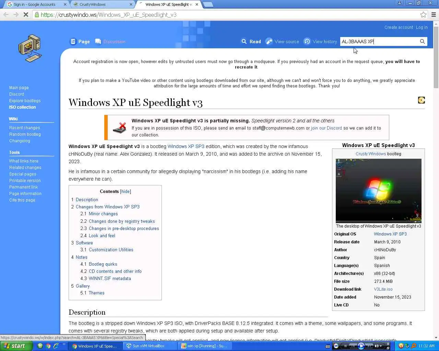Click Create account link
This screenshot has height=351, width=439.
399,27
